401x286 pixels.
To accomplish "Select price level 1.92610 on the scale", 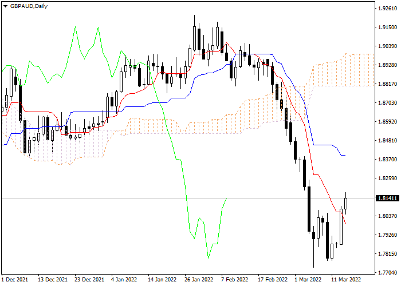I will [387, 9].
